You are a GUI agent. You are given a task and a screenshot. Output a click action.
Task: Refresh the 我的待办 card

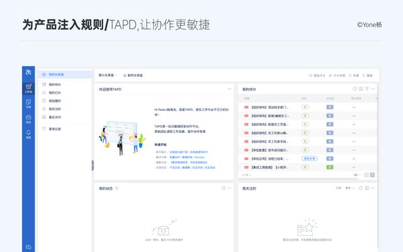point(355,89)
